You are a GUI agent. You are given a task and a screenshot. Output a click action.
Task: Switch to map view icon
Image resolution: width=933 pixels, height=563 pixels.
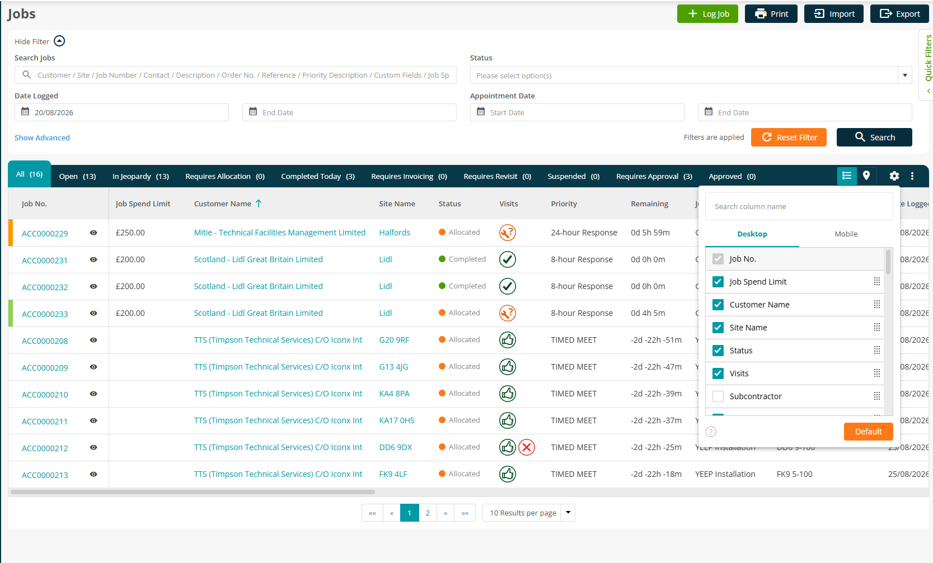coord(866,176)
